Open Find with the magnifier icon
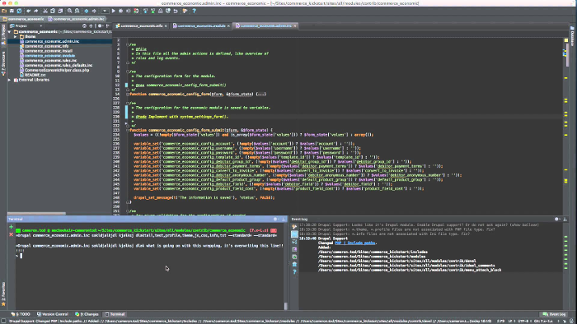The width and height of the screenshot is (577, 324). click(69, 11)
